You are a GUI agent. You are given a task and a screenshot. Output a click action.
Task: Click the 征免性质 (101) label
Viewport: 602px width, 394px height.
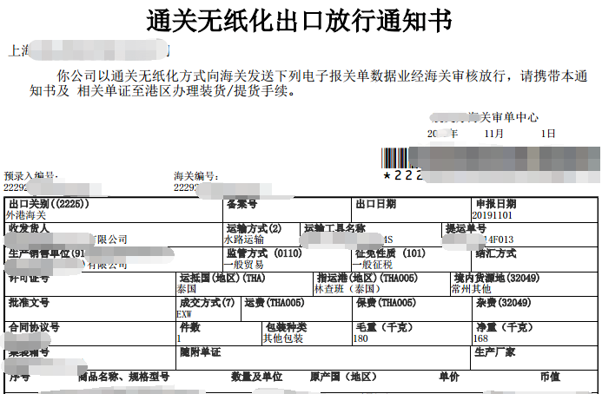point(390,253)
